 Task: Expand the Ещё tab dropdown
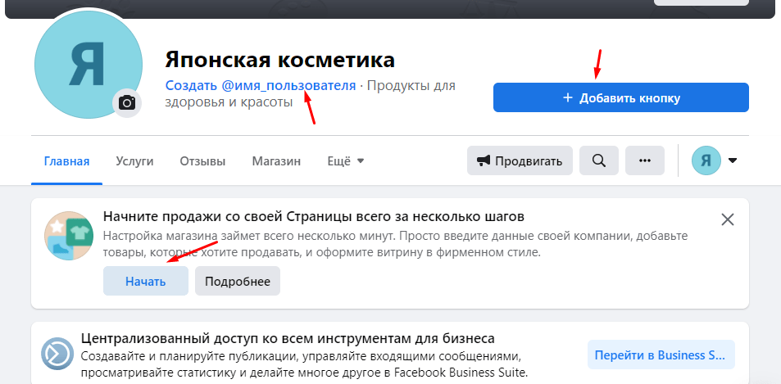pos(346,161)
